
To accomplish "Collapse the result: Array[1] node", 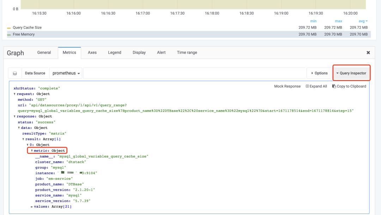I will pos(23,139).
